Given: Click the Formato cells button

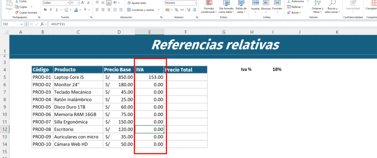Looking at the screenshot, I should 277,7.
